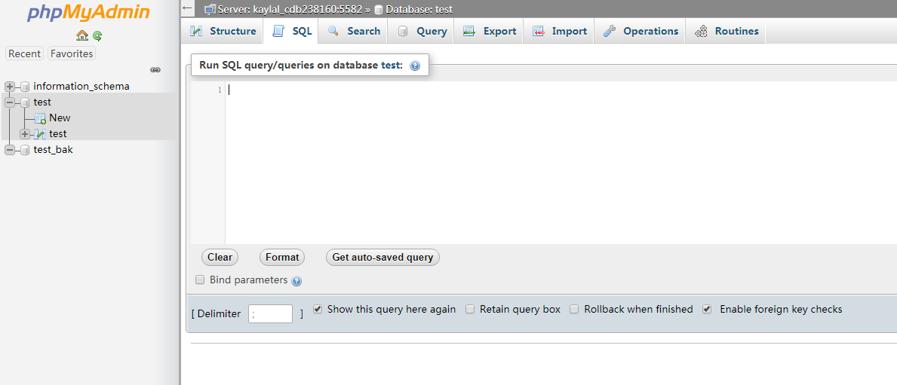This screenshot has width=897, height=385.
Task: Uncheck Show this query here again
Action: (x=318, y=309)
